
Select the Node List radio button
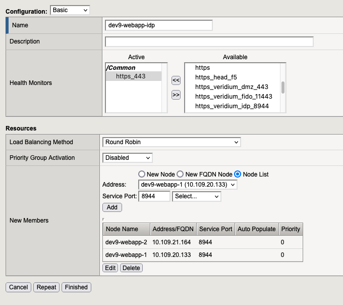(238, 174)
